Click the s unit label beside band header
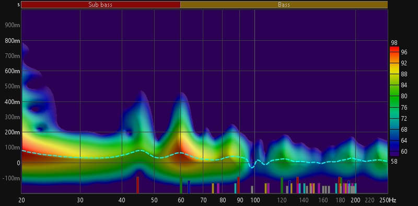Screen dimensions: 418x206 point(18,5)
